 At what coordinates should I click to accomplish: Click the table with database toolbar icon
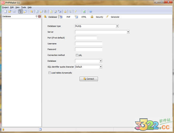click(41, 11)
